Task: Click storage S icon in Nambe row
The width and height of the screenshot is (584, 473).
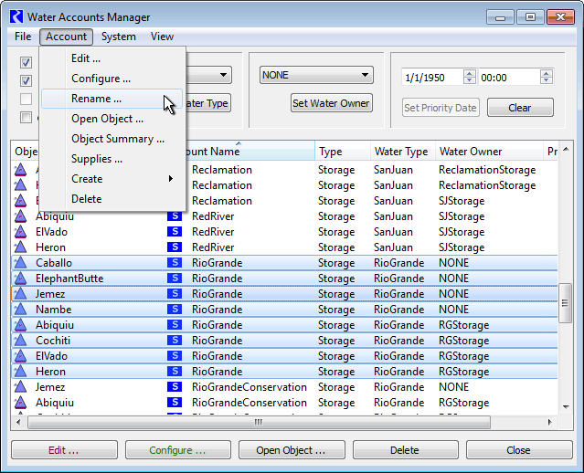Action: 175,310
